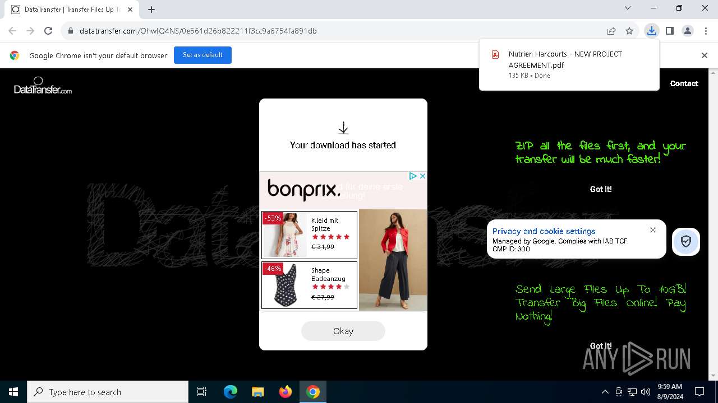
Task: Dismiss the default browser infobar
Action: (705, 55)
